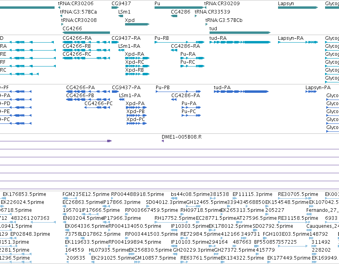The width and height of the screenshot is (339, 264).
Task: Select the Pu-RC transcript
Action: point(192,66)
